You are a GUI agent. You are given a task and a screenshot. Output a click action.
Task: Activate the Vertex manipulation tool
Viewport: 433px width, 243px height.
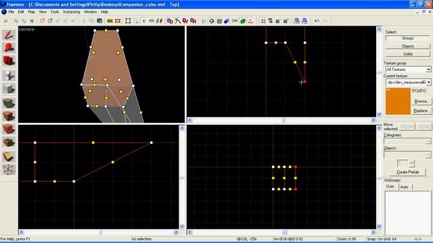9,169
